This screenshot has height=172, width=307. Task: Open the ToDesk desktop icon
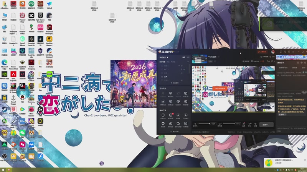pyautogui.click(x=50, y=4)
